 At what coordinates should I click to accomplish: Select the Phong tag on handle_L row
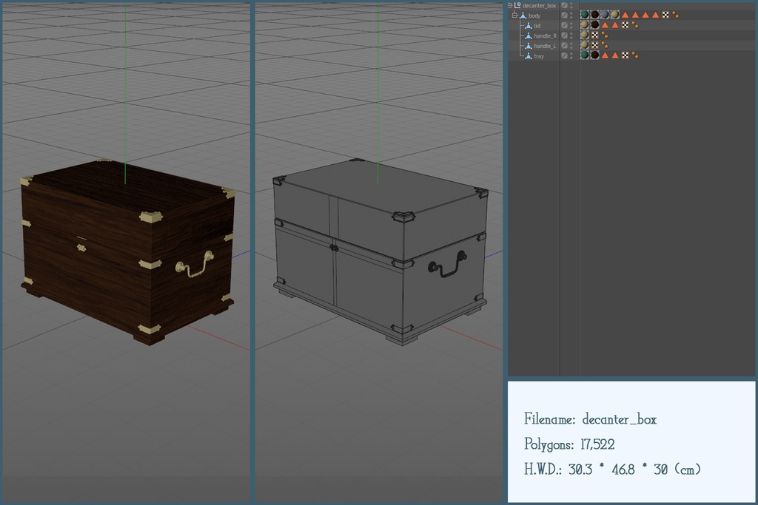(x=605, y=45)
